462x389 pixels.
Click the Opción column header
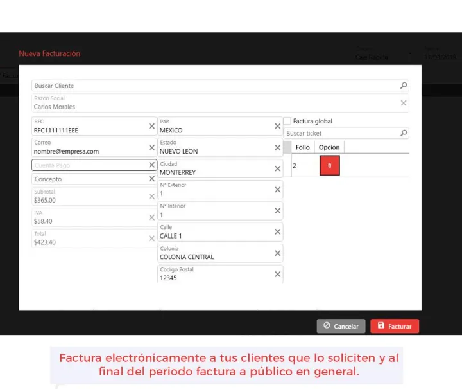pos(329,147)
